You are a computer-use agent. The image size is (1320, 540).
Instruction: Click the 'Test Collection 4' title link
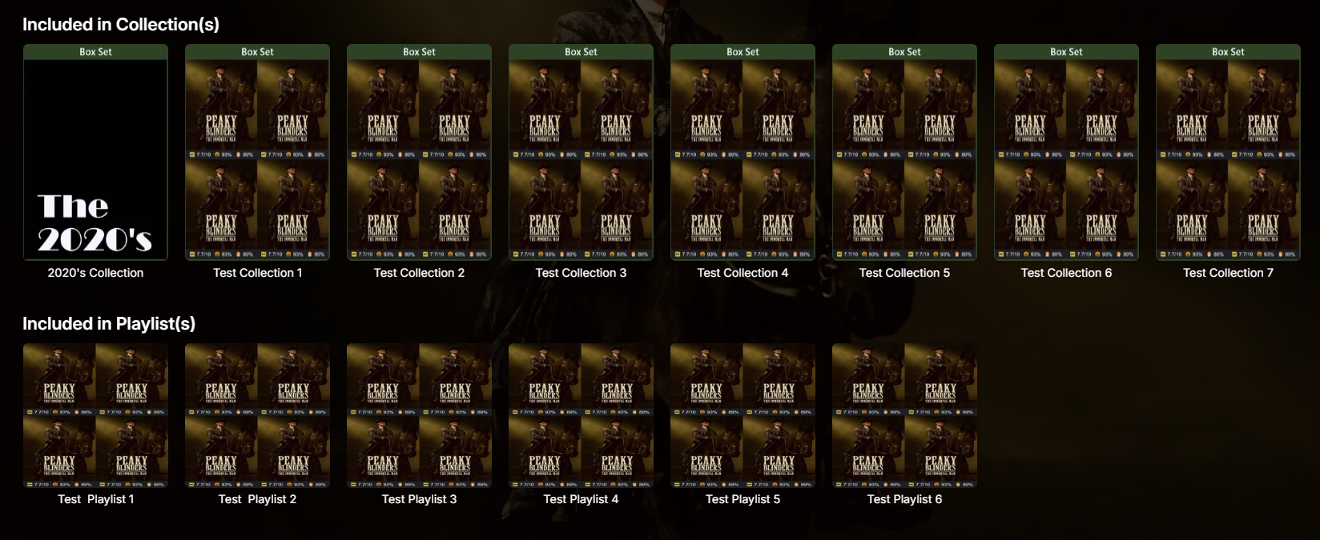pos(742,273)
